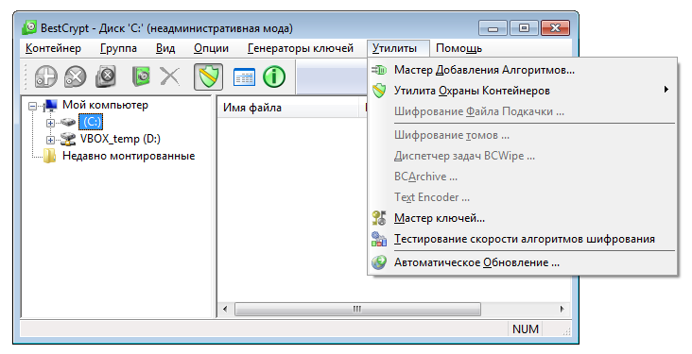692x354 pixels.
Task: Click the green safe container properties icon
Action: tap(141, 76)
